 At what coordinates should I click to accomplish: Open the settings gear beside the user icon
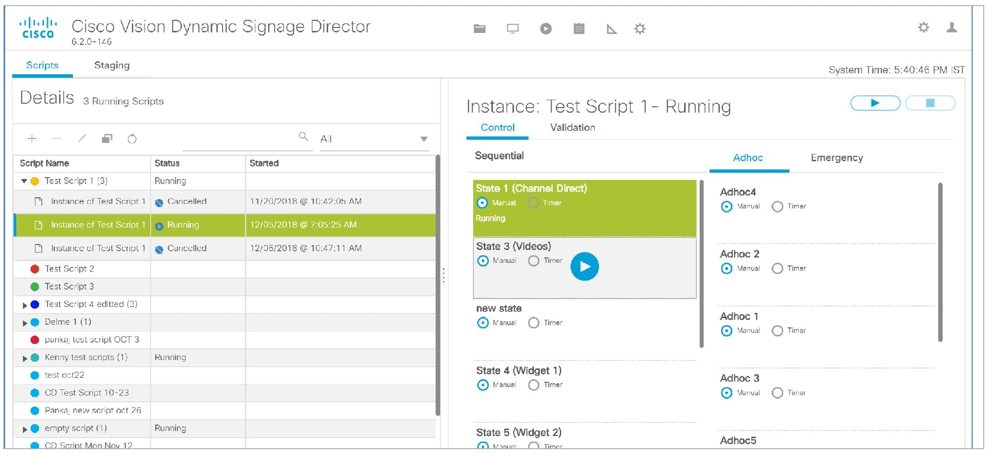(x=923, y=27)
